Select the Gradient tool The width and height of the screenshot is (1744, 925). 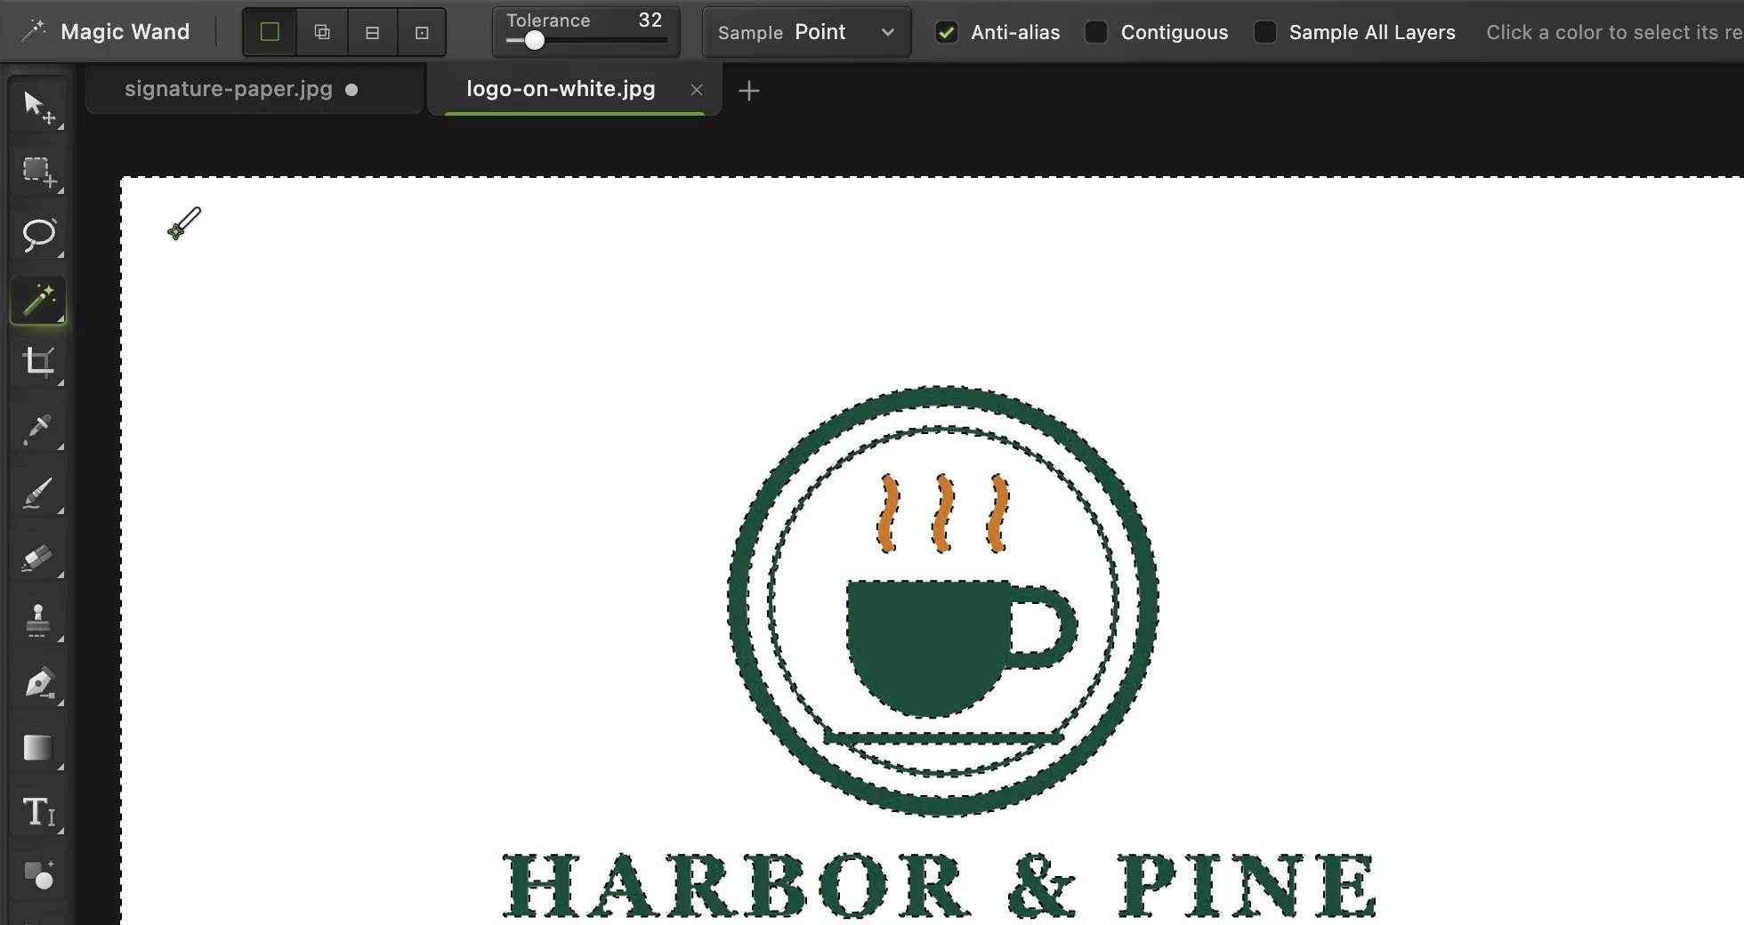coord(38,748)
